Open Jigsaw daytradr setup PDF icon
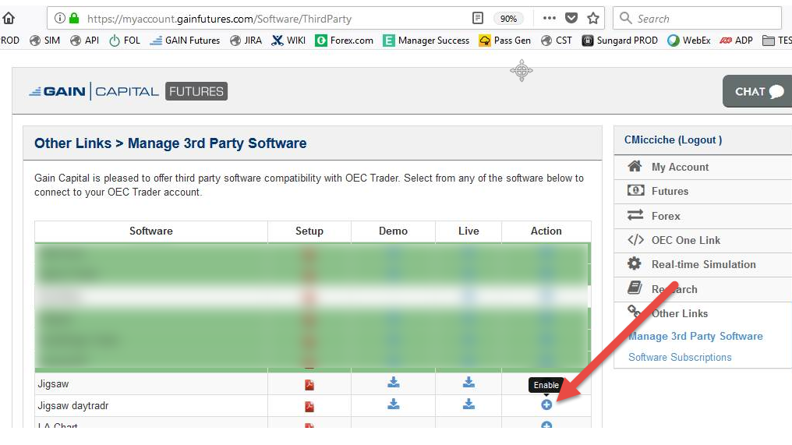792x445 pixels. (x=309, y=407)
